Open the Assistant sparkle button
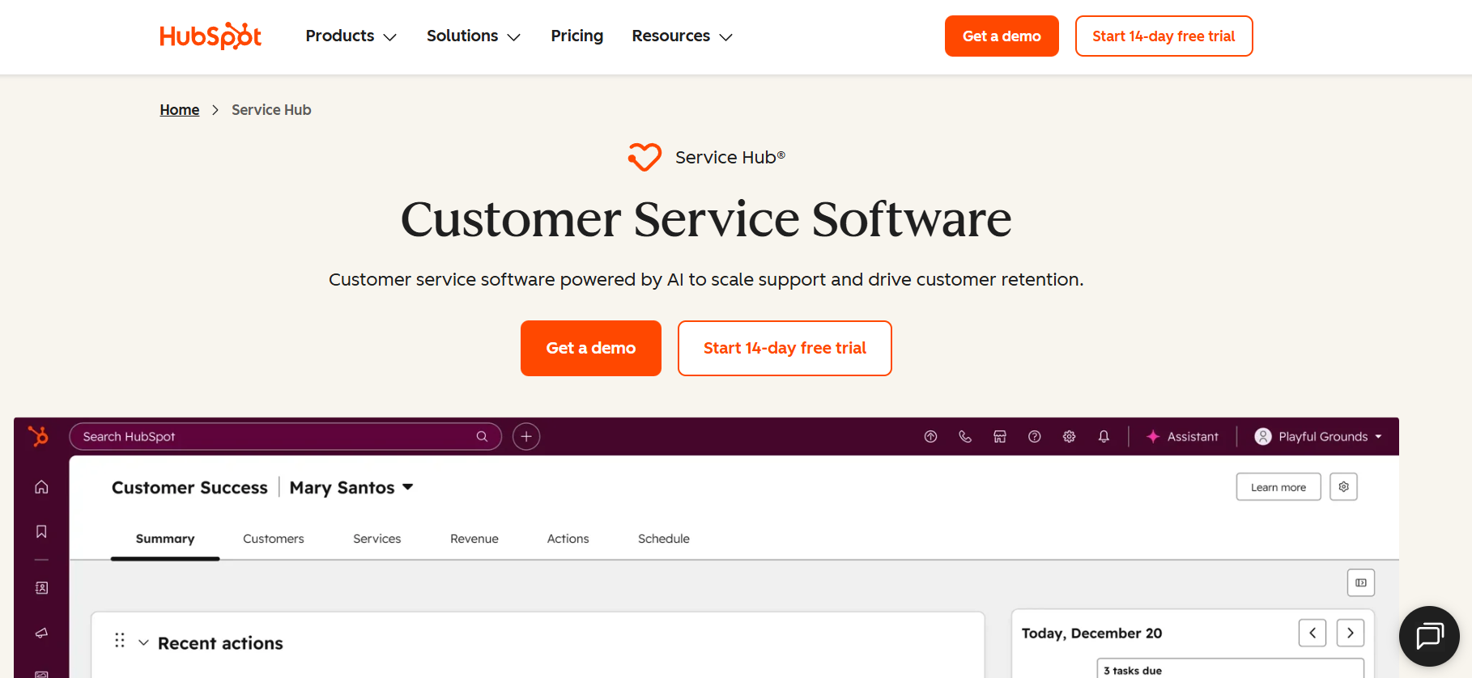 tap(1182, 436)
